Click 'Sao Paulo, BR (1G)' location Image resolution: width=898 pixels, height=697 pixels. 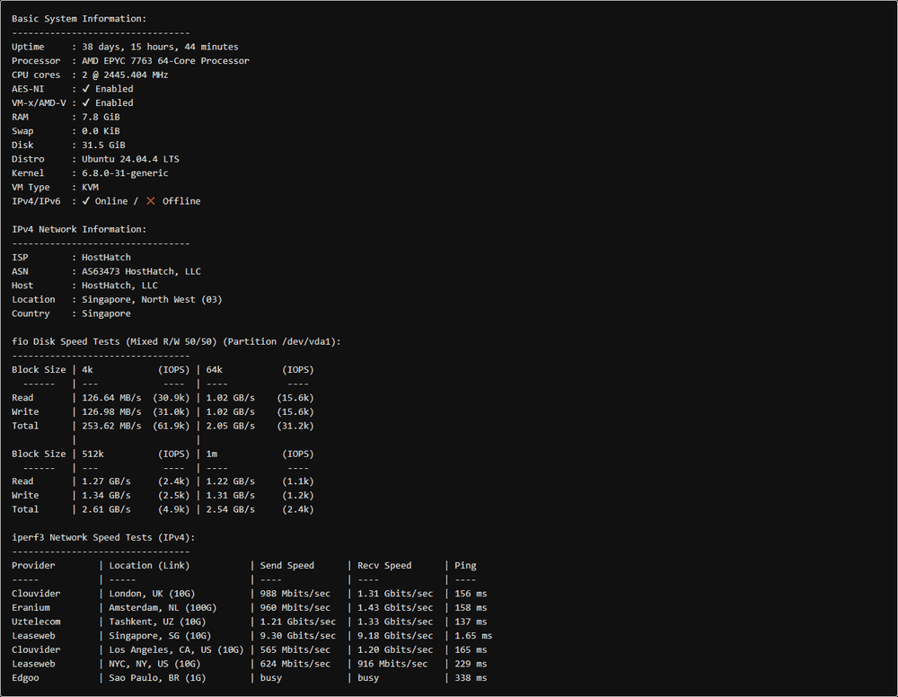tap(157, 677)
